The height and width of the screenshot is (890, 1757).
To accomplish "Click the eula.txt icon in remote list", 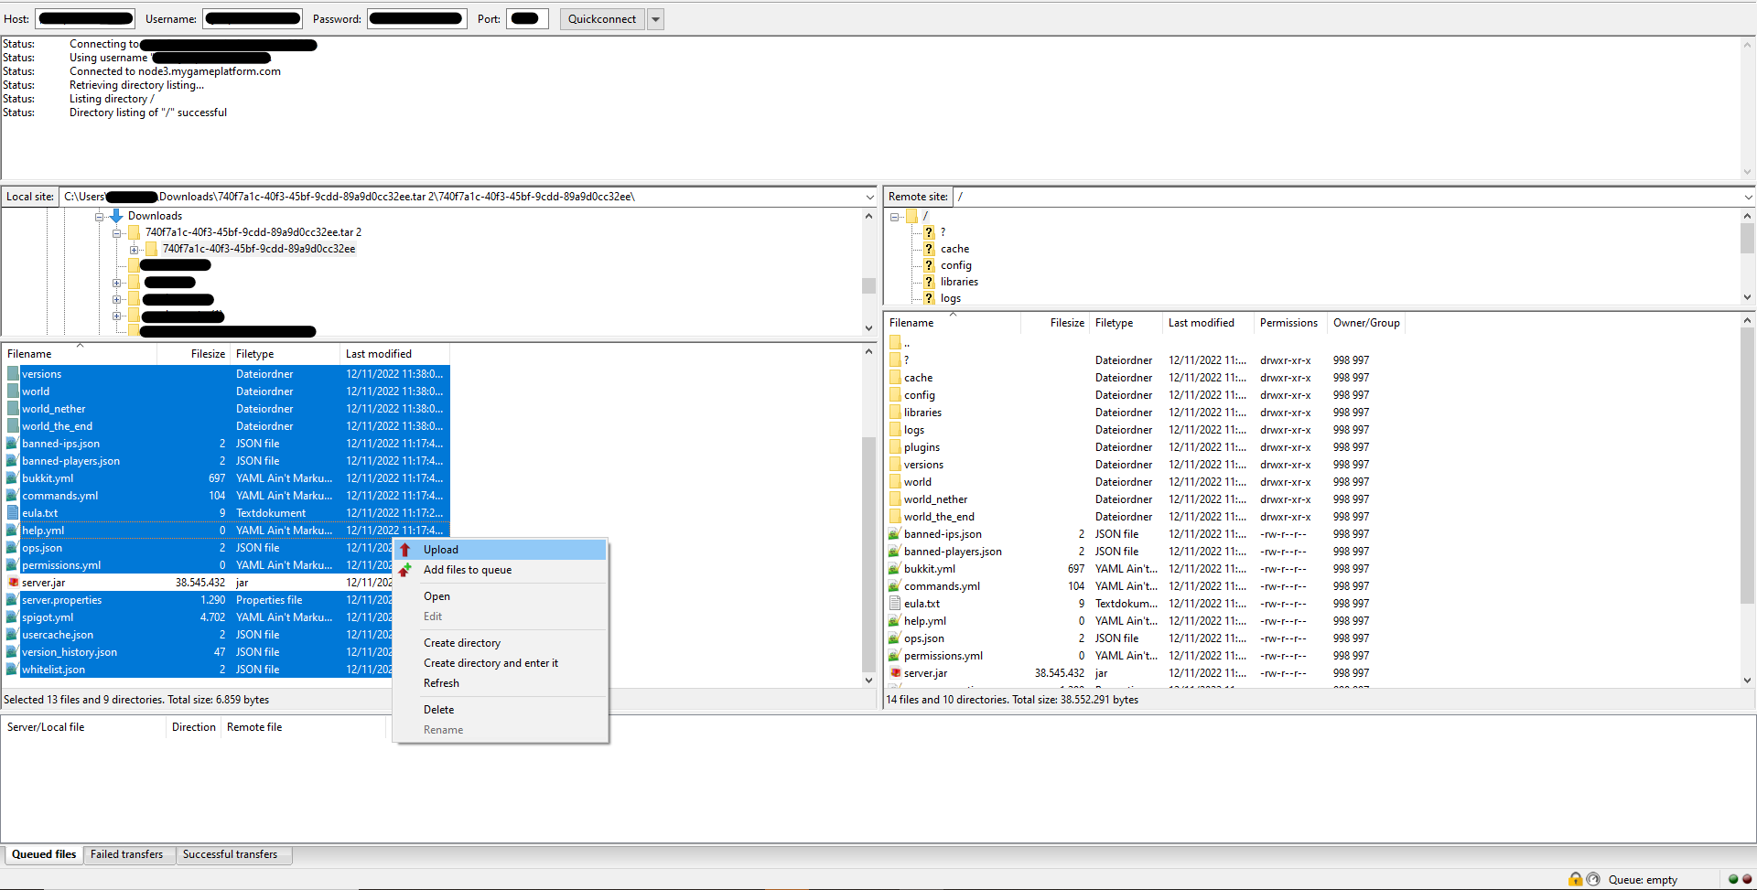I will pyautogui.click(x=895, y=604).
